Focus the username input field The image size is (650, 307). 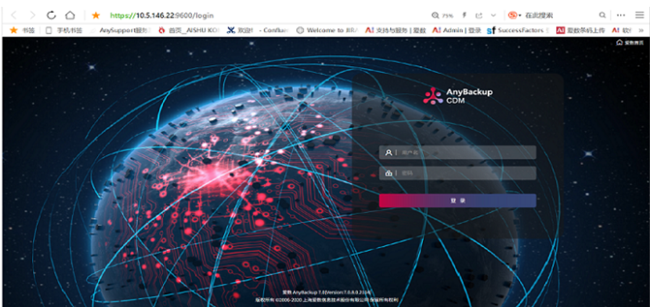[457, 153]
